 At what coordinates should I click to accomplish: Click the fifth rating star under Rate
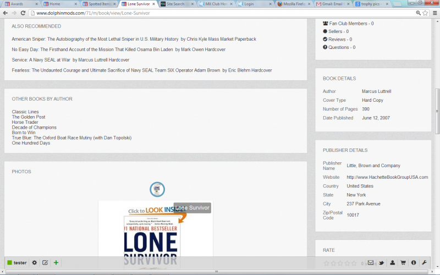[x=354, y=263]
